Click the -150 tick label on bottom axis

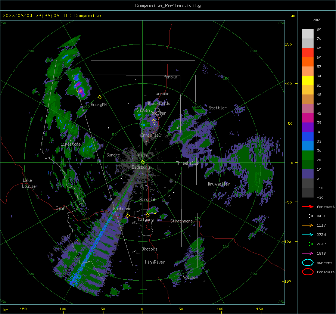pos(22,309)
